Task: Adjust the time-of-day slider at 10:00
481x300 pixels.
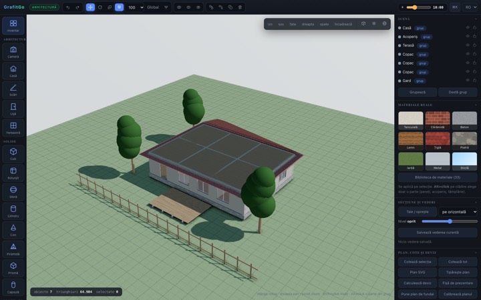Action: pyautogui.click(x=418, y=7)
